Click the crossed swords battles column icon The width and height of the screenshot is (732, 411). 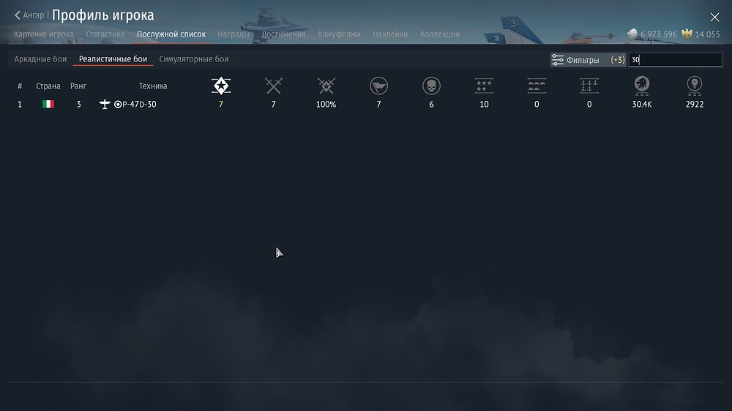tap(274, 86)
